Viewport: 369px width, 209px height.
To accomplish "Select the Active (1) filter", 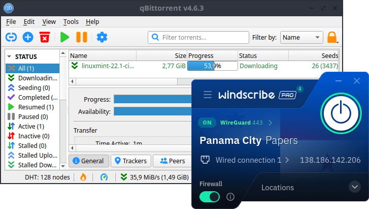I will tap(32, 127).
